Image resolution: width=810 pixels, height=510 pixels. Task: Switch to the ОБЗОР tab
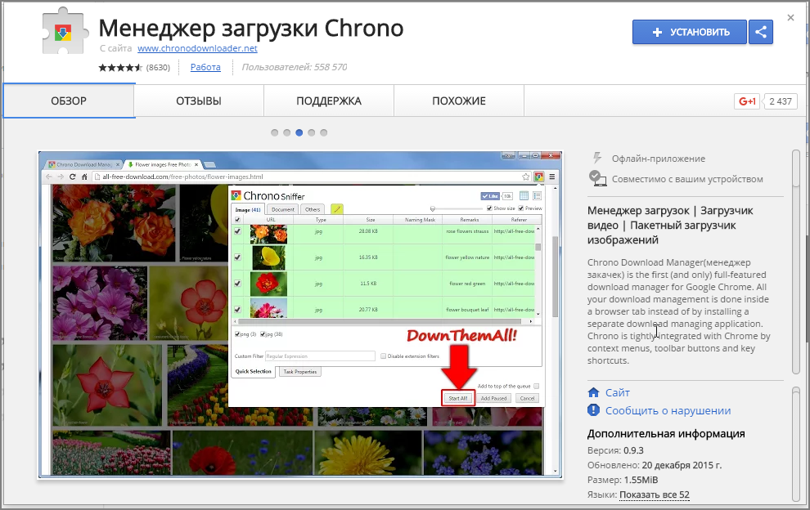[x=69, y=101]
